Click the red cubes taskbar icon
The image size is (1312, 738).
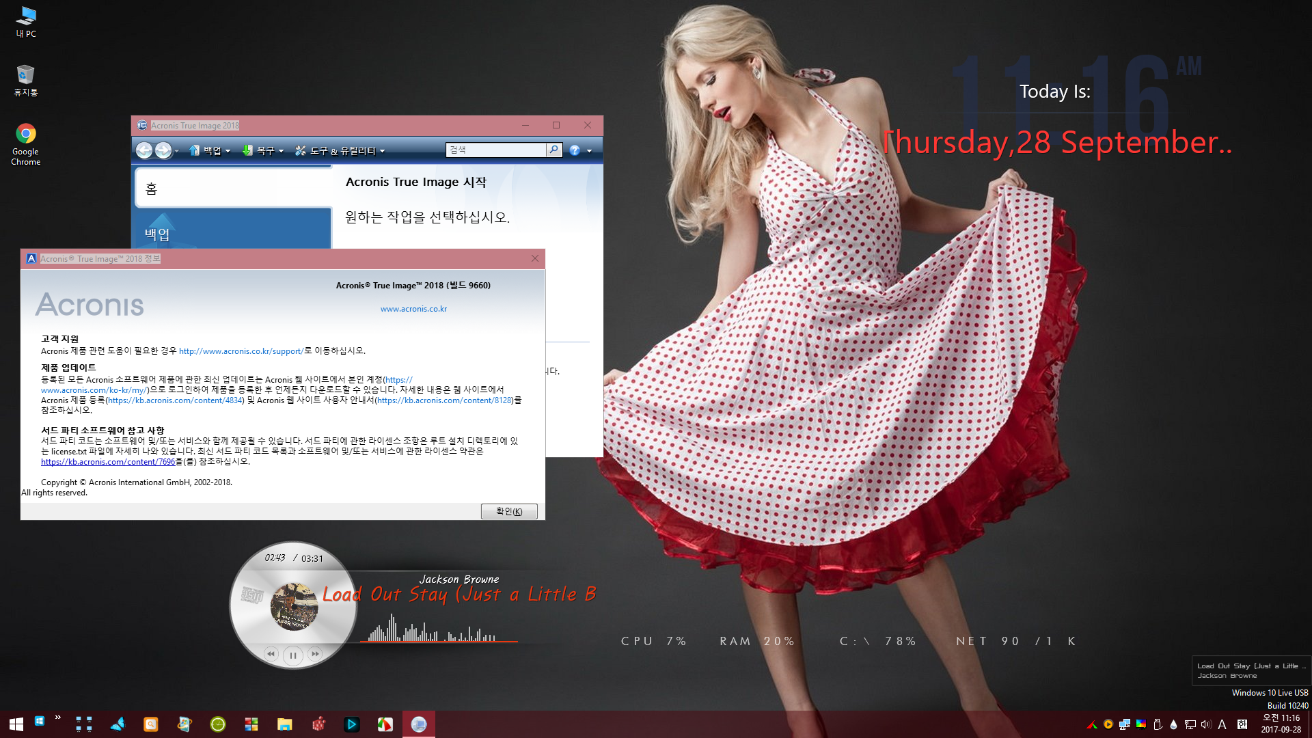coord(318,724)
